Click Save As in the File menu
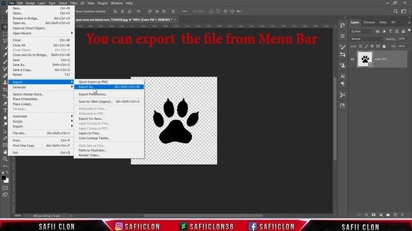The height and width of the screenshot is (231, 412). [x=41, y=65]
